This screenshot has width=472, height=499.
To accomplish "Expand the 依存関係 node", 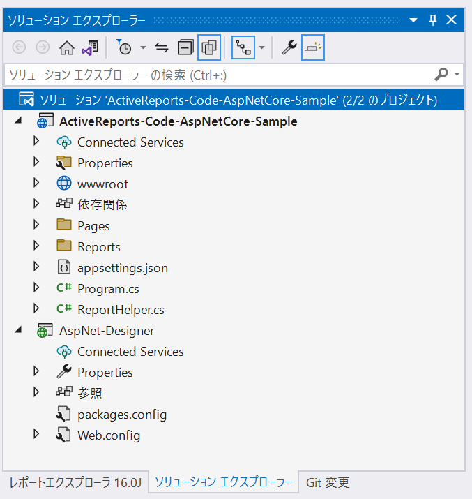I will [36, 203].
